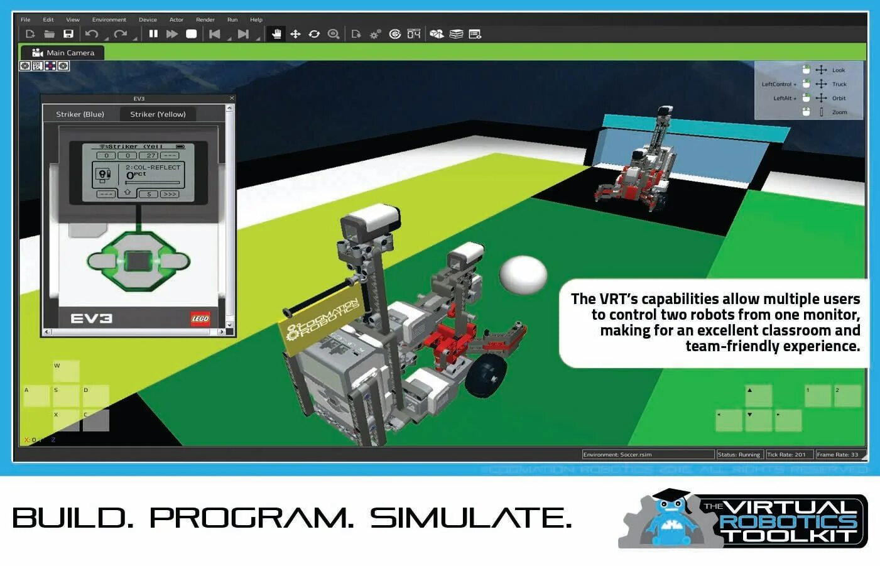880x566 pixels.
Task: Select the Move tool in the toolbar
Action: [296, 34]
